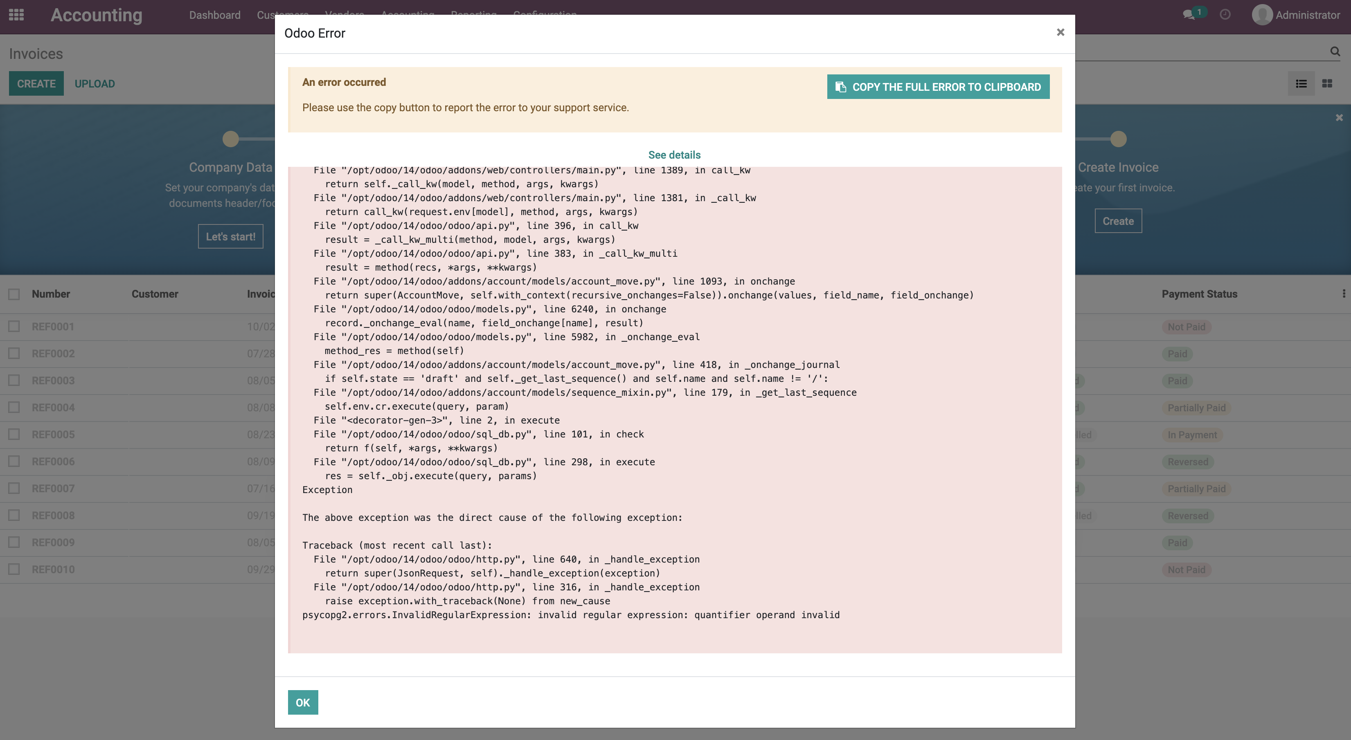Toggle the select-all checkbox in header
This screenshot has width=1351, height=740.
[14, 294]
